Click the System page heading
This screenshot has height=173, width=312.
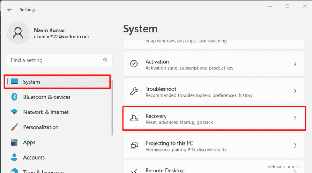[x=140, y=29]
